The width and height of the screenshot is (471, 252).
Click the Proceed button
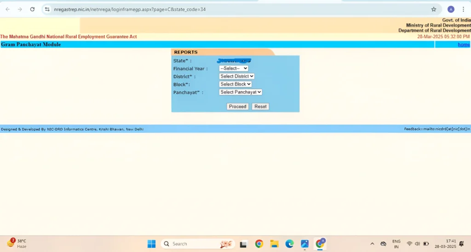point(237,106)
